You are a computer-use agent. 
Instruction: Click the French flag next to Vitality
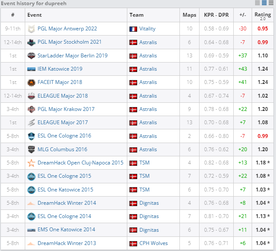pyautogui.click(x=133, y=29)
